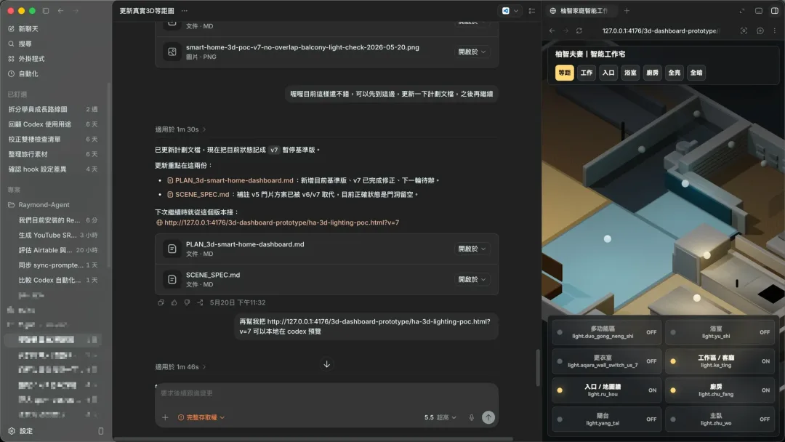Fork the conversation with the branch icon
Image resolution: width=785 pixels, height=442 pixels.
tap(200, 302)
